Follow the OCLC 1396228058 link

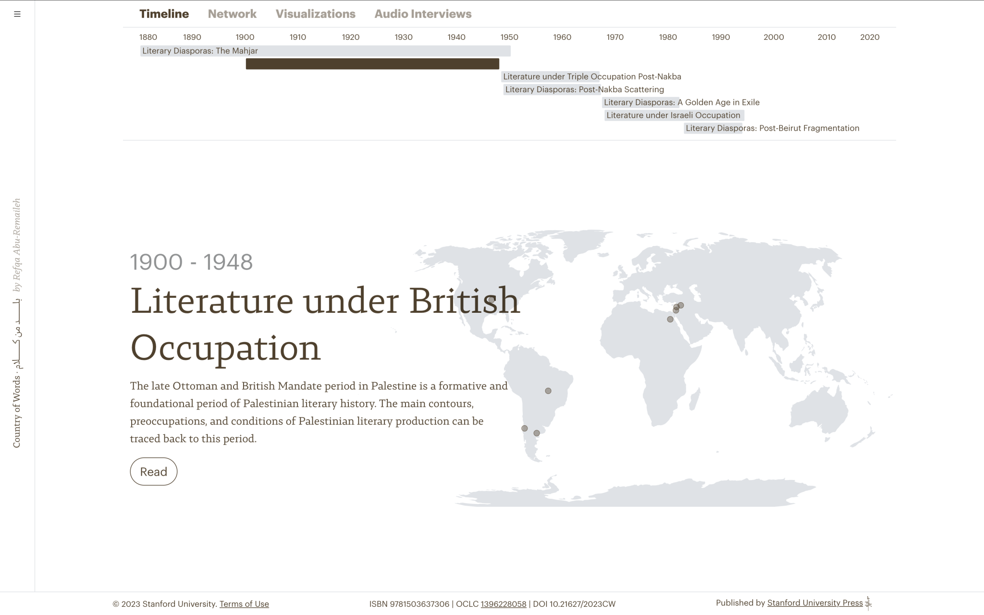(504, 604)
